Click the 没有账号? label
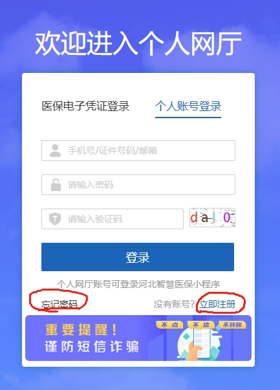Screen dimensions: 280x390 pos(174,304)
